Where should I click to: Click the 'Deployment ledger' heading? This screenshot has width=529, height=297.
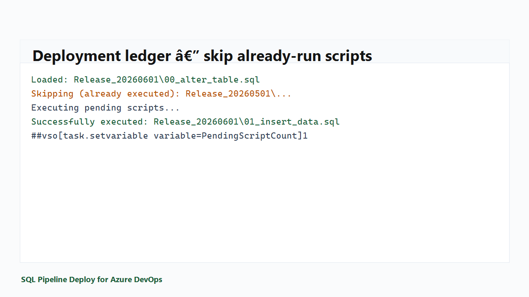(x=202, y=56)
